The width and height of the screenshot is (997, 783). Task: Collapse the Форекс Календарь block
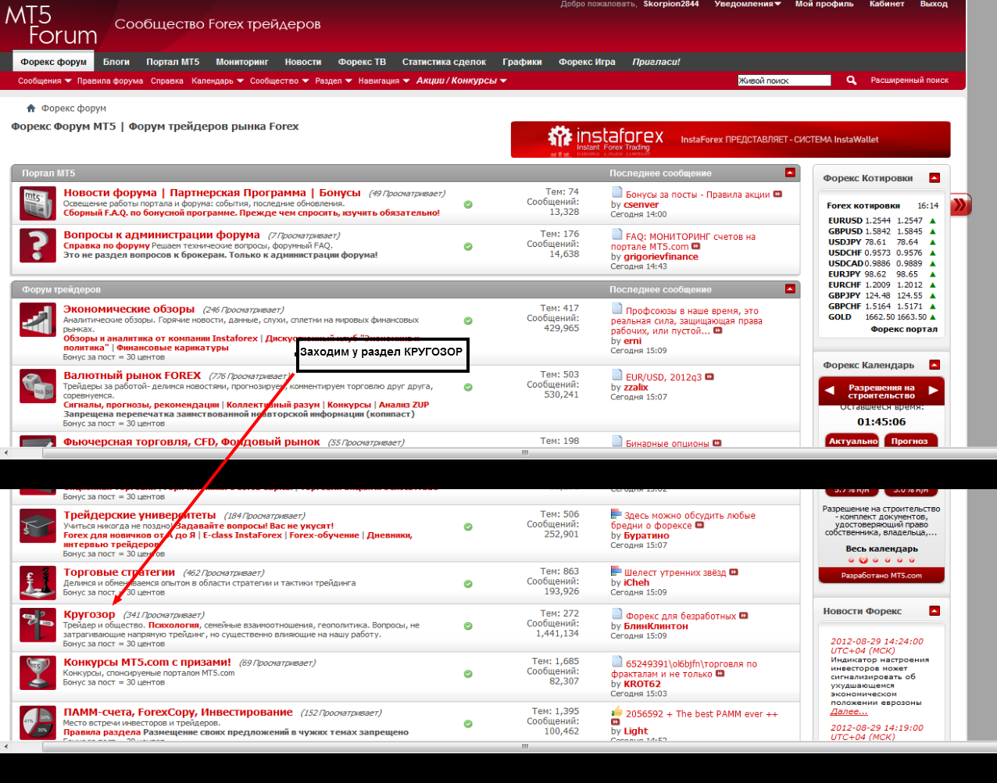click(x=934, y=365)
